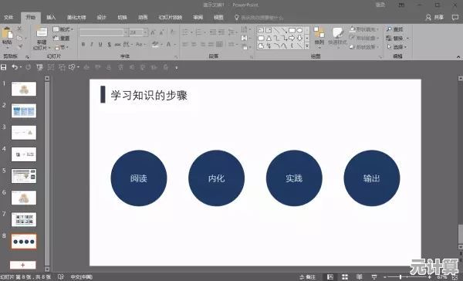Screen dimensions: 463x281
Task: Switch to the Transitions (切换) tab
Action: (122, 18)
